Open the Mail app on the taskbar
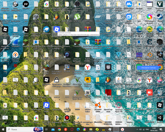Screen dimensions: 165x132 pyautogui.click(x=53, y=129)
